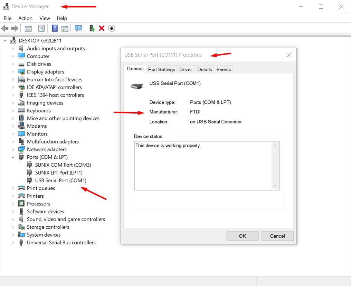Screen dimensions: 351x286
Task: Expand the Computer category
Action: tap(13, 56)
